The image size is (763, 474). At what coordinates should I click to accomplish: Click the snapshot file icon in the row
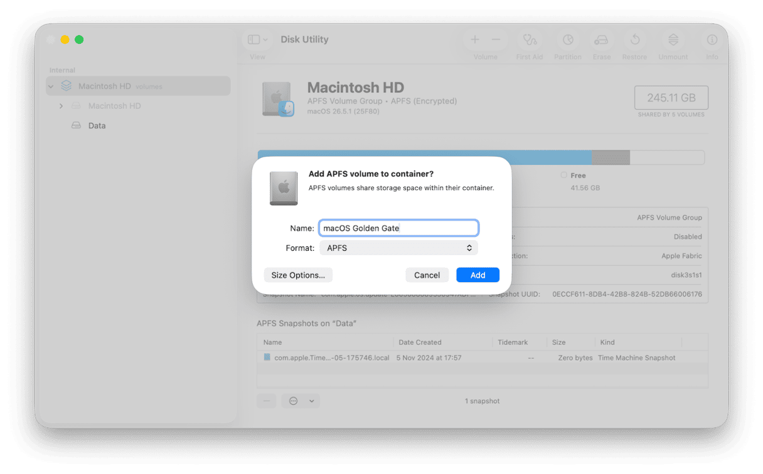[267, 357]
